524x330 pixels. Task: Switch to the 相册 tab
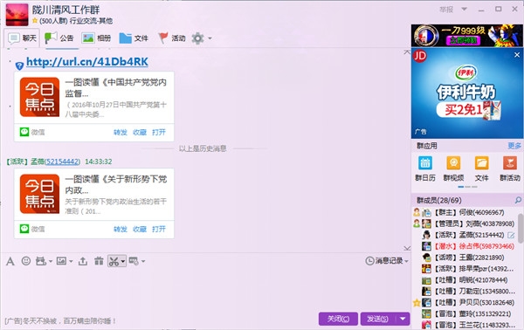96,38
